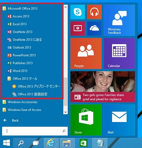Screen dimensions: 142x148
Task: Click the app list scrollbar thumb
Action: coord(65,92)
